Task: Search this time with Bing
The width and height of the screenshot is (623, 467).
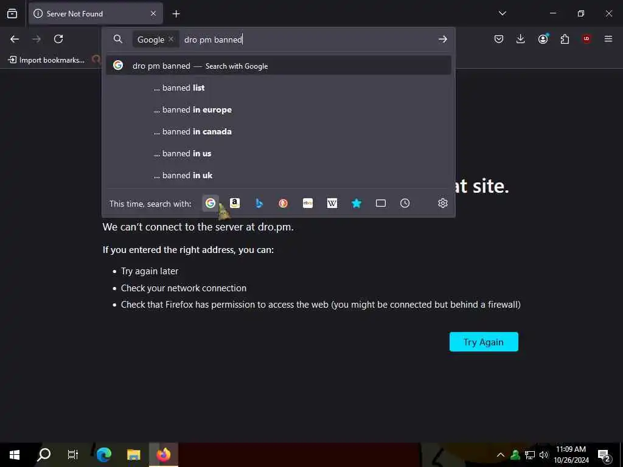Action: (x=259, y=203)
